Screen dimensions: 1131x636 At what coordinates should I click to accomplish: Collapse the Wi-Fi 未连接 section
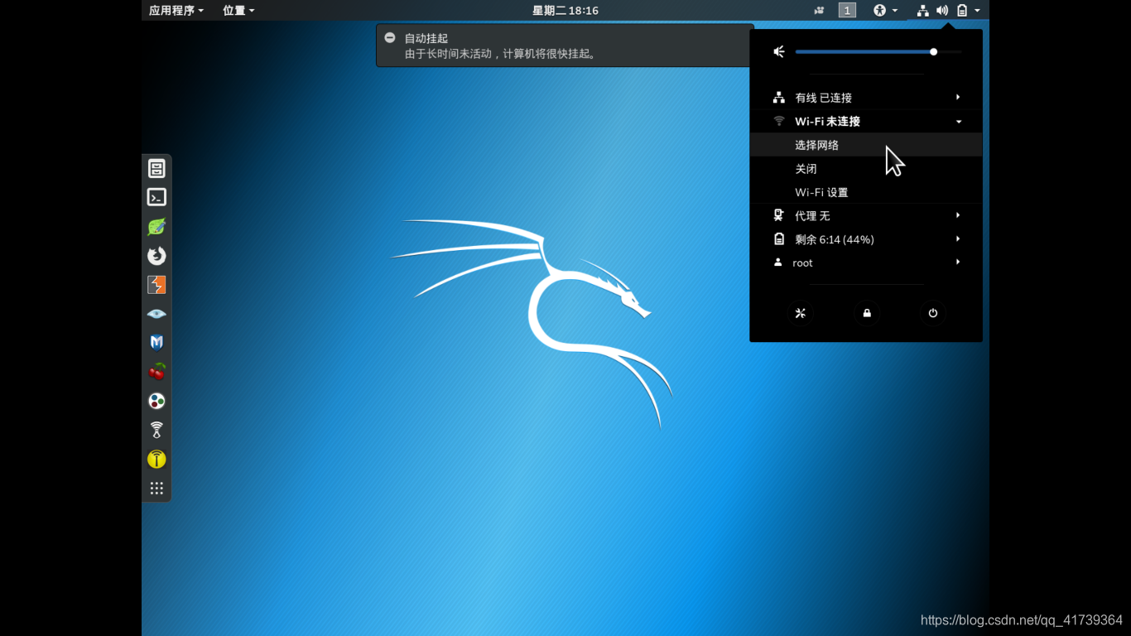866,121
